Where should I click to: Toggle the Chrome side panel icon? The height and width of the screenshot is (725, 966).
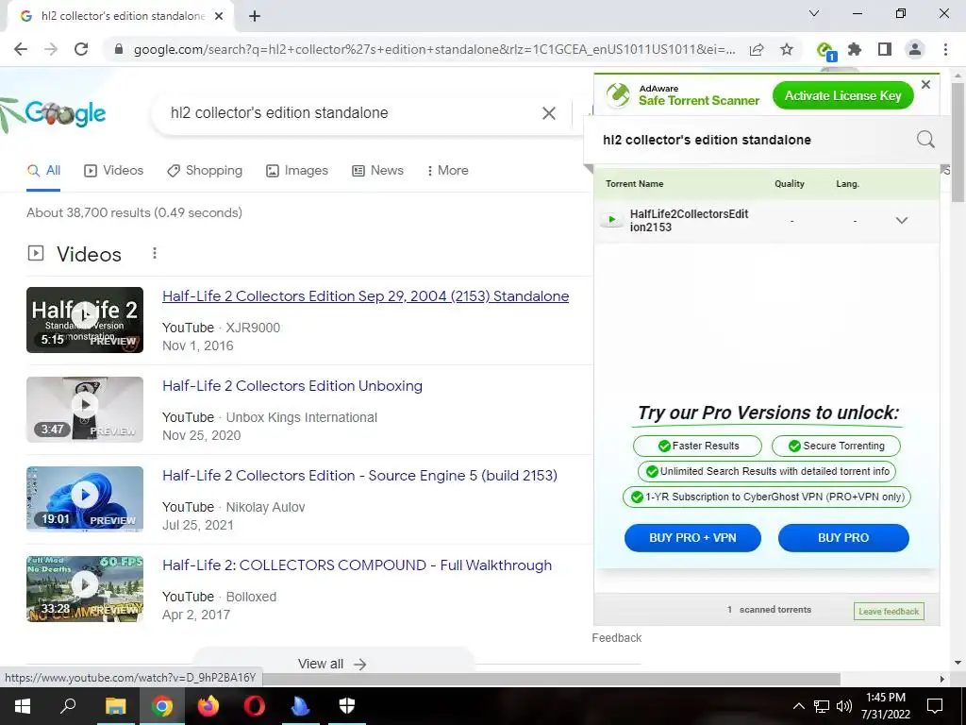(x=885, y=49)
